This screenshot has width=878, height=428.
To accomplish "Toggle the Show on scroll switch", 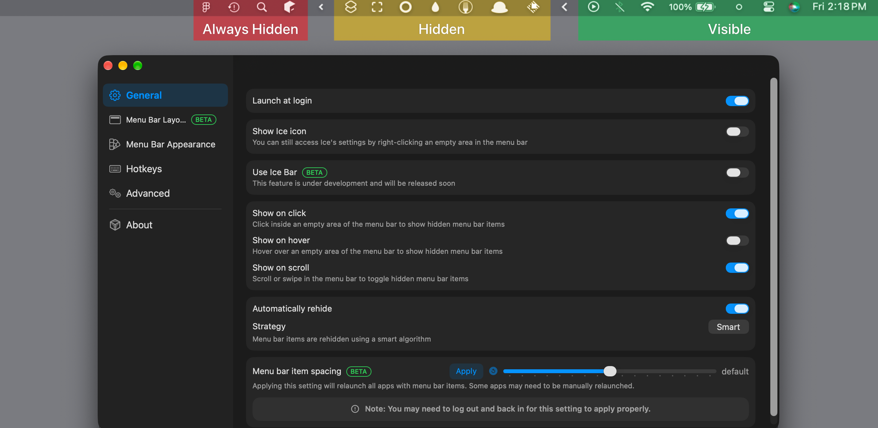I will pyautogui.click(x=737, y=268).
